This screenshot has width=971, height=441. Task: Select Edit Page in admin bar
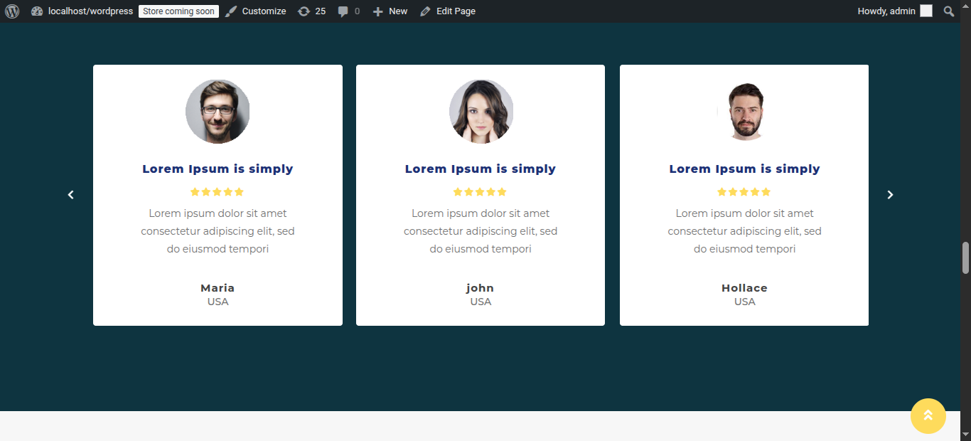tap(448, 11)
